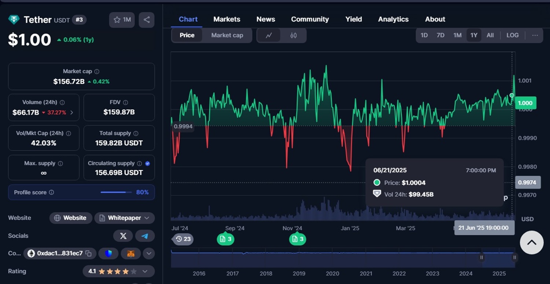Viewport: 550px width, 284px height.
Task: Switch chart to candlestick view
Action: [293, 35]
